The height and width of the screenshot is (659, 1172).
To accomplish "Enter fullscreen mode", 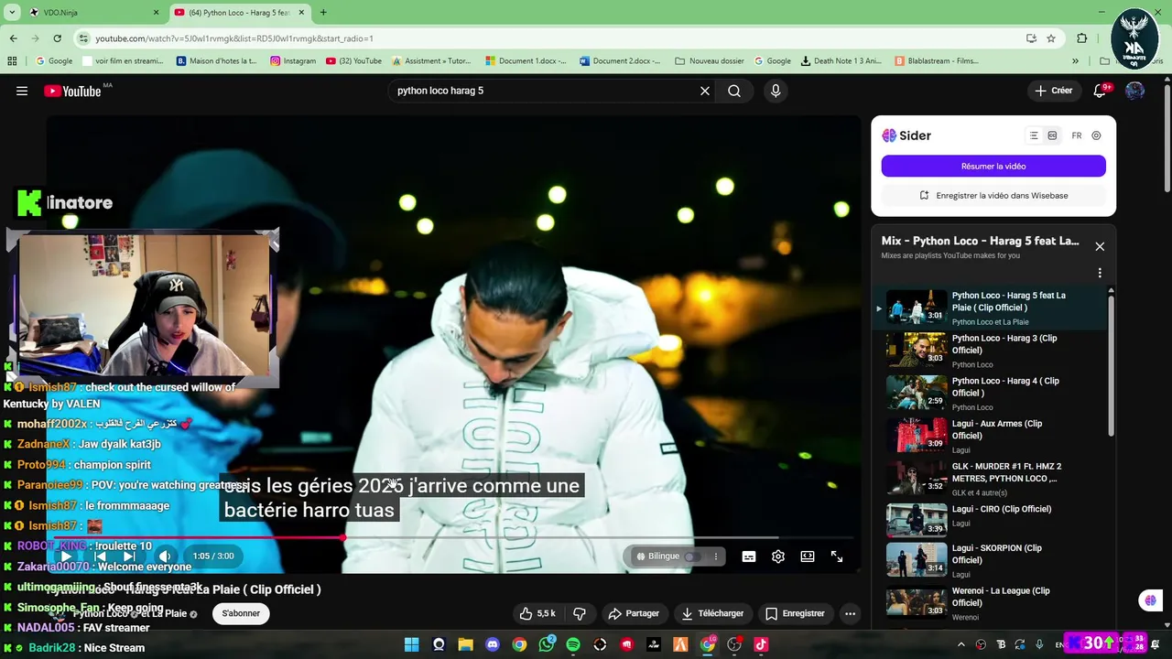I will coord(837,556).
